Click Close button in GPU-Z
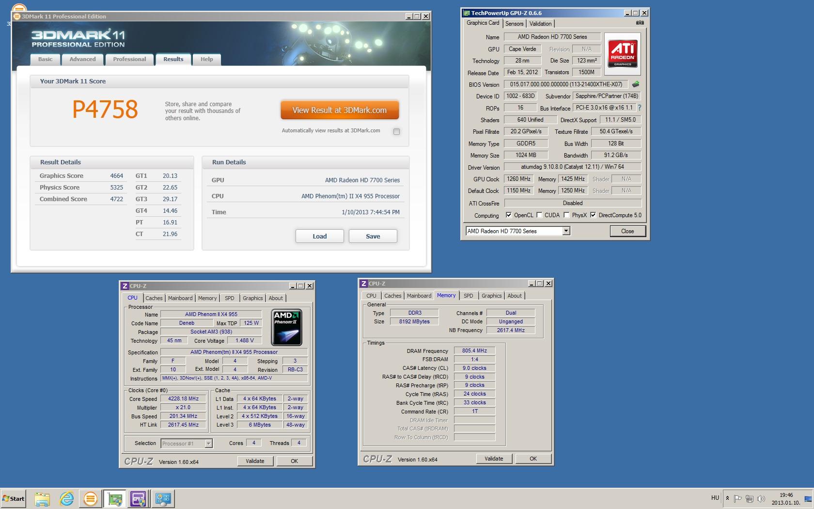 pyautogui.click(x=627, y=231)
